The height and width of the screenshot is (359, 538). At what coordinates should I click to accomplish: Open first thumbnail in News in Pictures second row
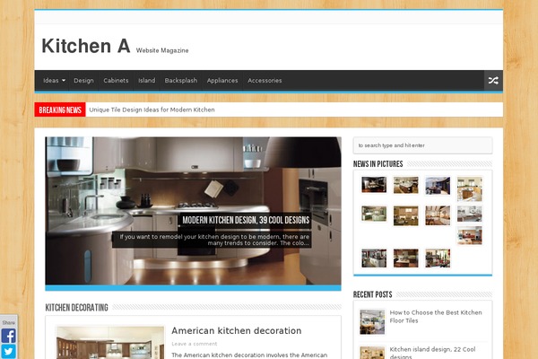(374, 214)
